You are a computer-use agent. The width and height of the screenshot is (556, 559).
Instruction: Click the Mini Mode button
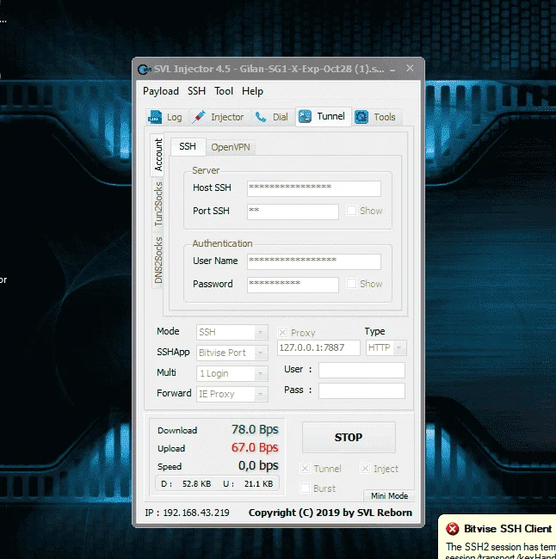coord(389,495)
